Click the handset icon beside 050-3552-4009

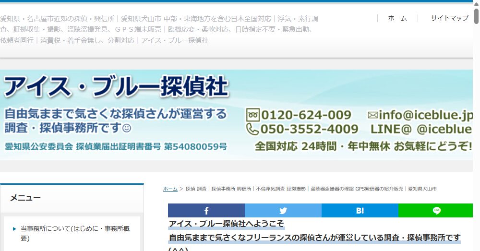click(x=252, y=129)
